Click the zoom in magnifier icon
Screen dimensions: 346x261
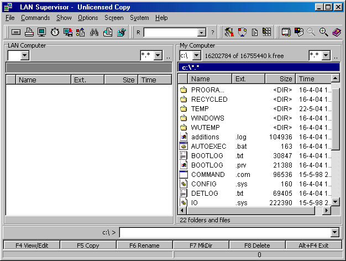pos(324,33)
